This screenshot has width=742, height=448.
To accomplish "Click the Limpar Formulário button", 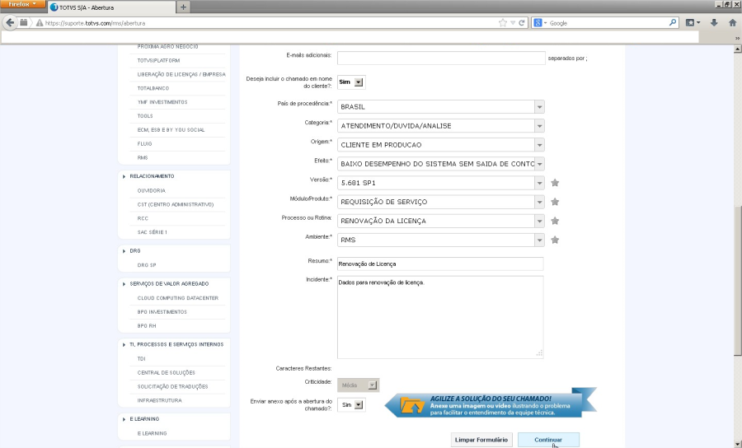I will click(481, 440).
